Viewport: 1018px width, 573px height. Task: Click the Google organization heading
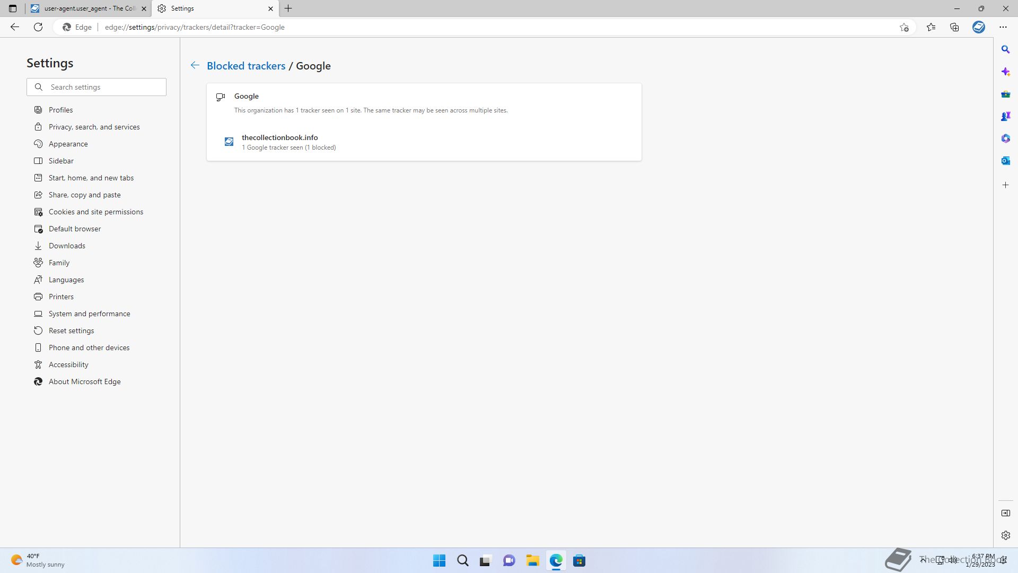click(x=247, y=96)
